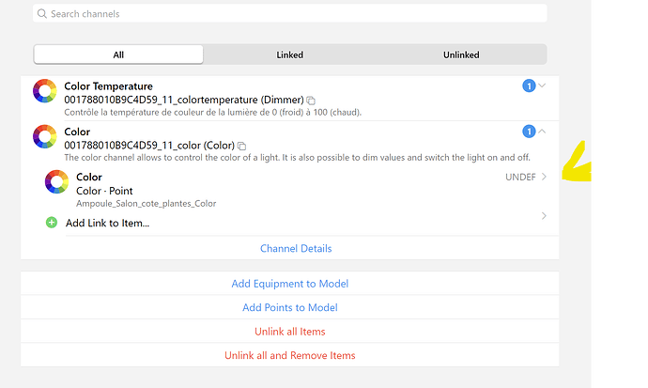Screen dimensions: 648x388
Task: Click the linked Color Point item icon
Action: click(x=56, y=182)
